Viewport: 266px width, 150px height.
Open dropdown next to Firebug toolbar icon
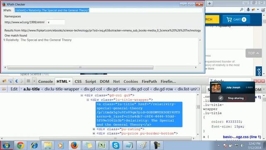click(x=258, y=10)
